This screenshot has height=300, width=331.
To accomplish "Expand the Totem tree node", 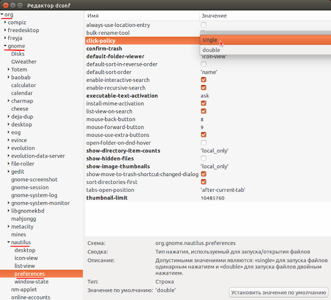I will point(9,69).
